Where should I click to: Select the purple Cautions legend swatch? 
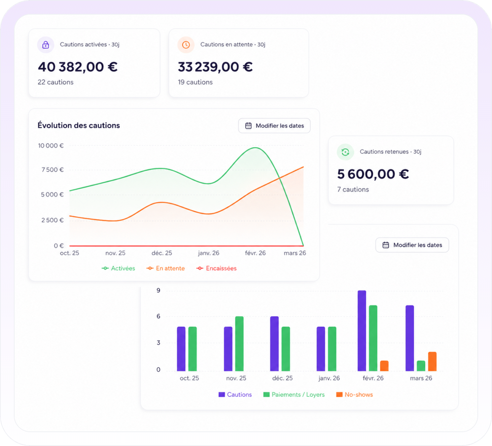(222, 394)
